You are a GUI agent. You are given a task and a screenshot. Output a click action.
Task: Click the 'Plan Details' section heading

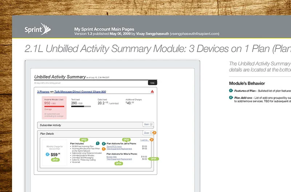tap(47, 134)
